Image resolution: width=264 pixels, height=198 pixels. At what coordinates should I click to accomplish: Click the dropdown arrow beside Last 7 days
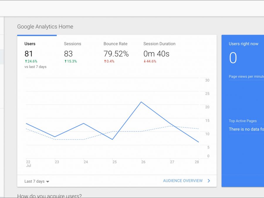click(x=48, y=182)
